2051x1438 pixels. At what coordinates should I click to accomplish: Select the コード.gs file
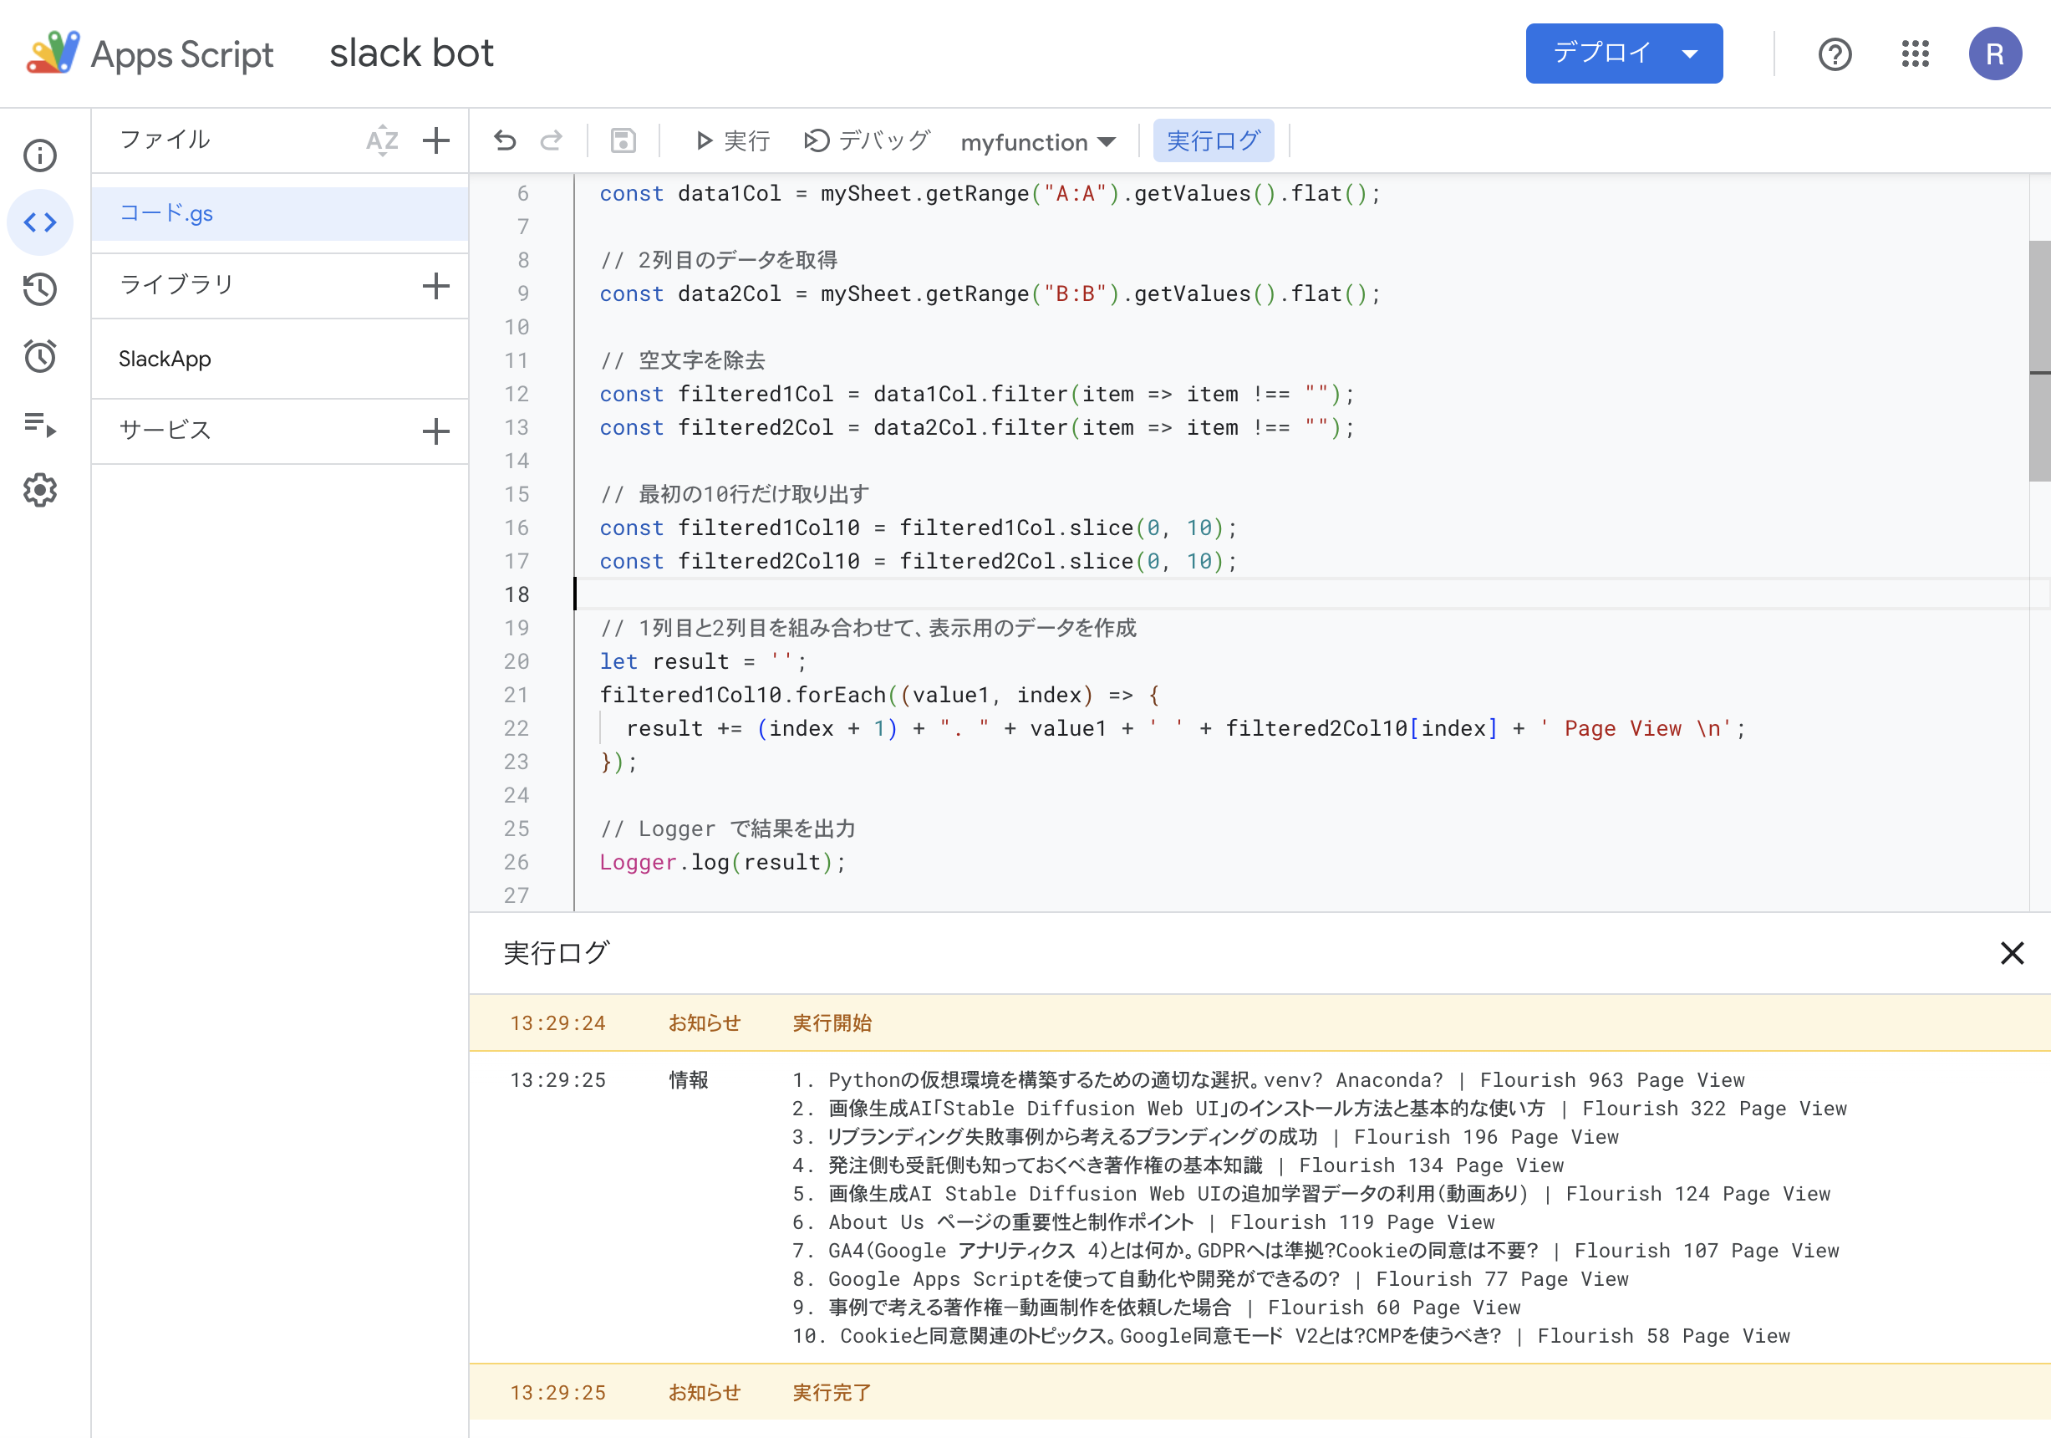pos(280,213)
